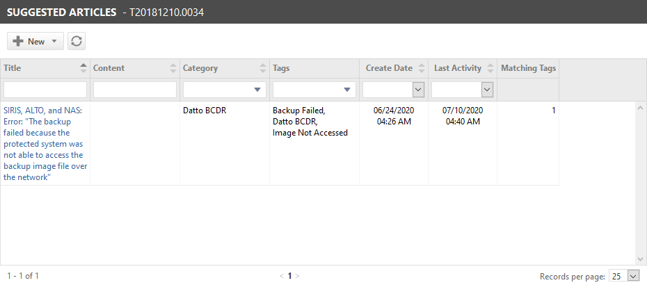The height and width of the screenshot is (285, 647).
Task: Go to previous page arrow
Action: [x=282, y=276]
